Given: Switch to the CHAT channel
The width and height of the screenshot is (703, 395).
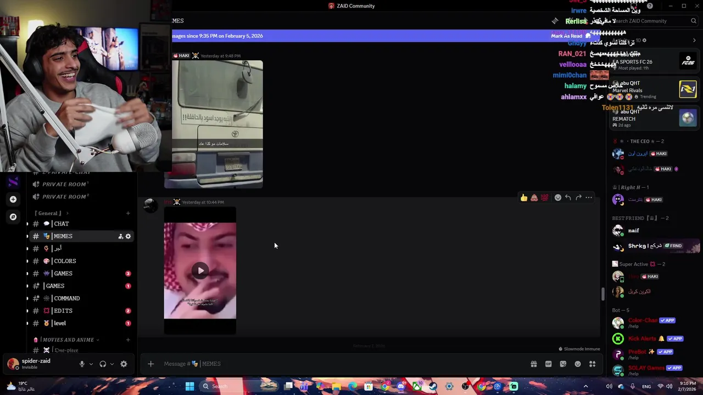Looking at the screenshot, I should pos(81,224).
